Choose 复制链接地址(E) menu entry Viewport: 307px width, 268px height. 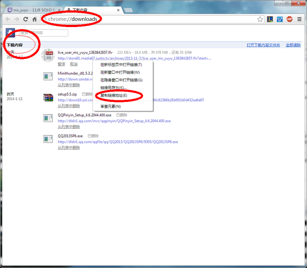[x=123, y=95]
